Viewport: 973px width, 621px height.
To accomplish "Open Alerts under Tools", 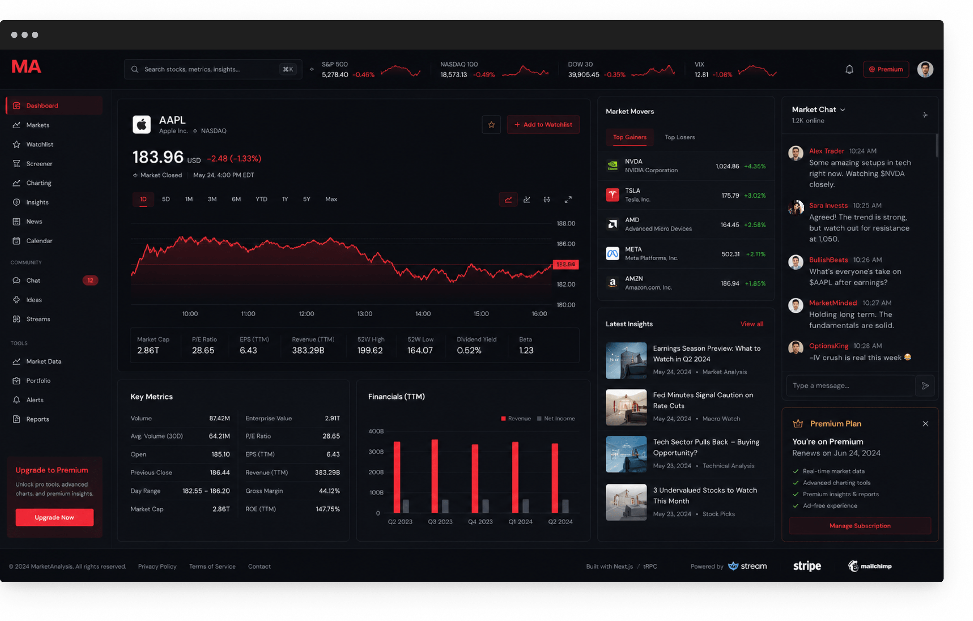I will pyautogui.click(x=55, y=400).
